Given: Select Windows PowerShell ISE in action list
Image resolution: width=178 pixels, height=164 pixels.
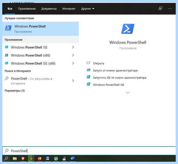Looking at the screenshot, I should pyautogui.click(x=108, y=85).
